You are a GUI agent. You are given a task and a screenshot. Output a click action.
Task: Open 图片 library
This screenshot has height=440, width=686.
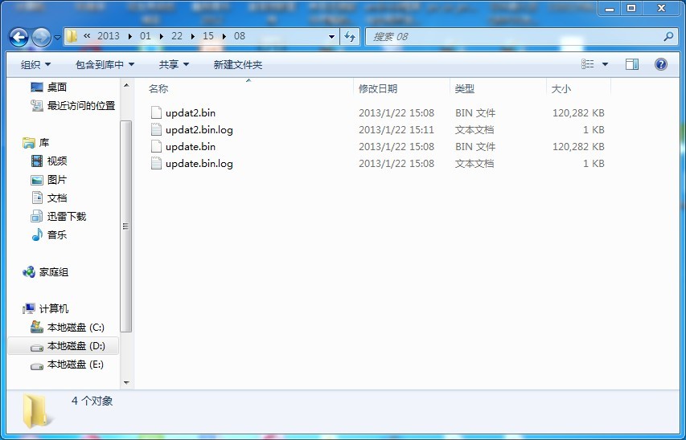pyautogui.click(x=57, y=180)
